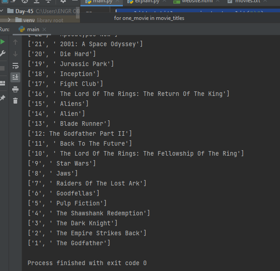Click the 'Pulp Fiction' output line
280x271 pixels.
[x=67, y=203]
